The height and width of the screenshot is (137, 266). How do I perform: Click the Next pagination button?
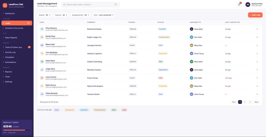[256, 102]
